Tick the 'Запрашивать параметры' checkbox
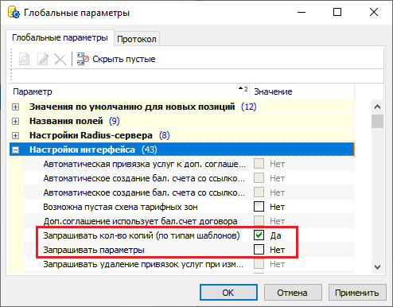Image resolution: width=393 pixels, height=307 pixels. [259, 250]
